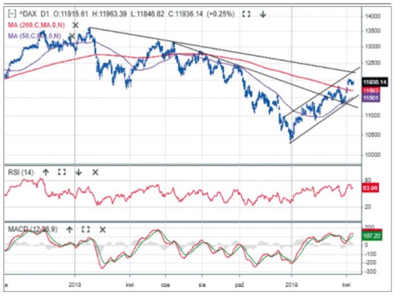Move the RSI (14) pane down
The height and width of the screenshot is (299, 395).
[x=79, y=172]
